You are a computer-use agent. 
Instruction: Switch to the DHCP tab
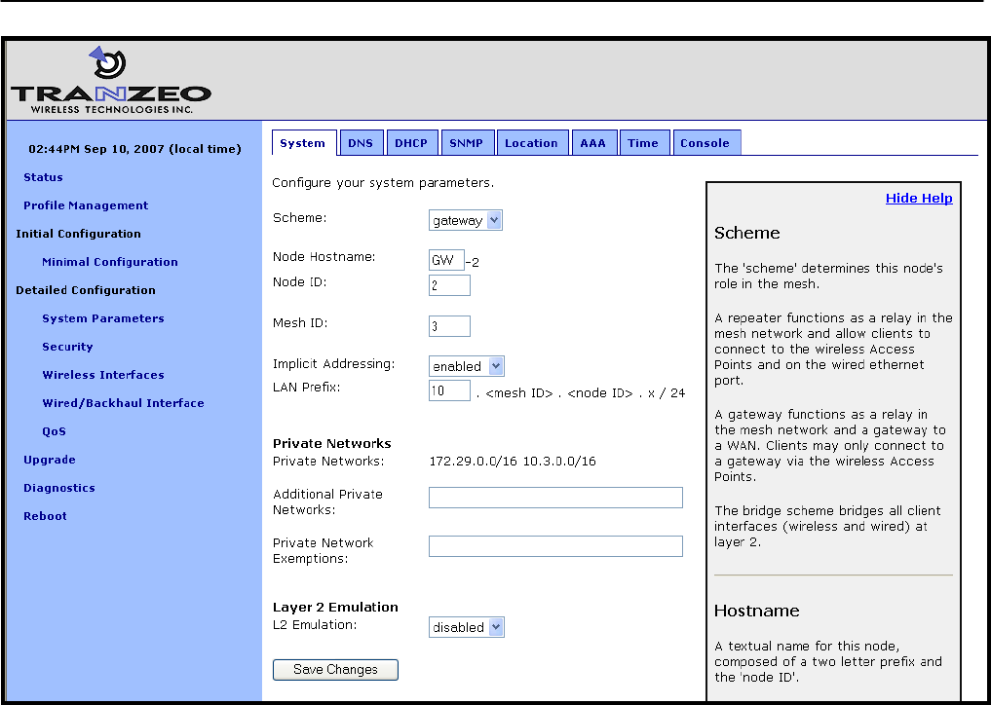point(411,143)
